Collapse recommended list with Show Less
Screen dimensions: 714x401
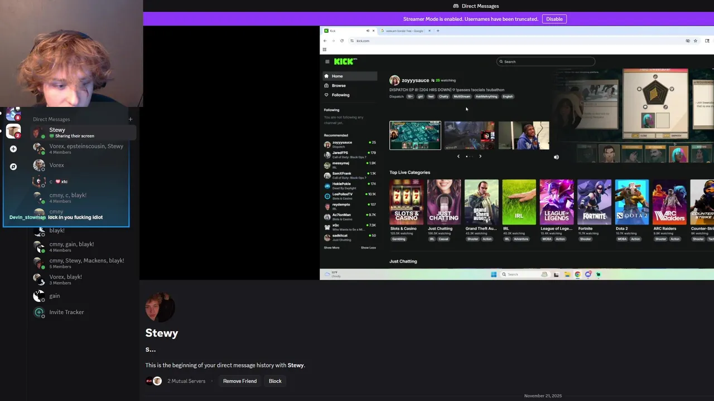368,248
